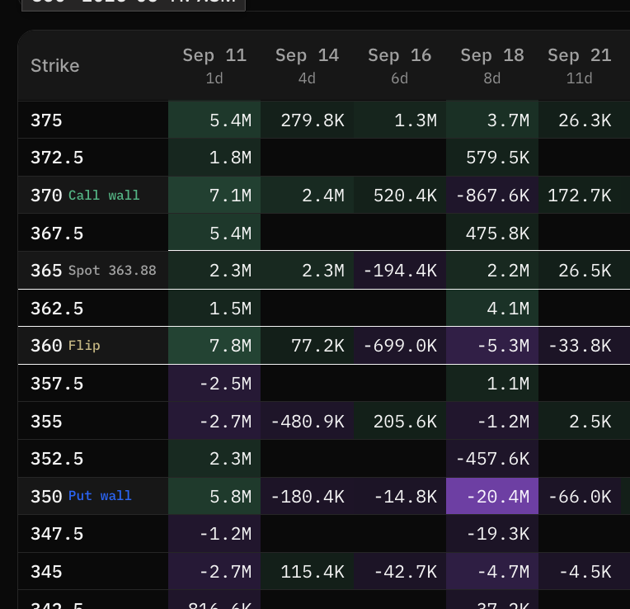
Task: Click the 1.1M cell in row 357.5
Action: coord(492,384)
